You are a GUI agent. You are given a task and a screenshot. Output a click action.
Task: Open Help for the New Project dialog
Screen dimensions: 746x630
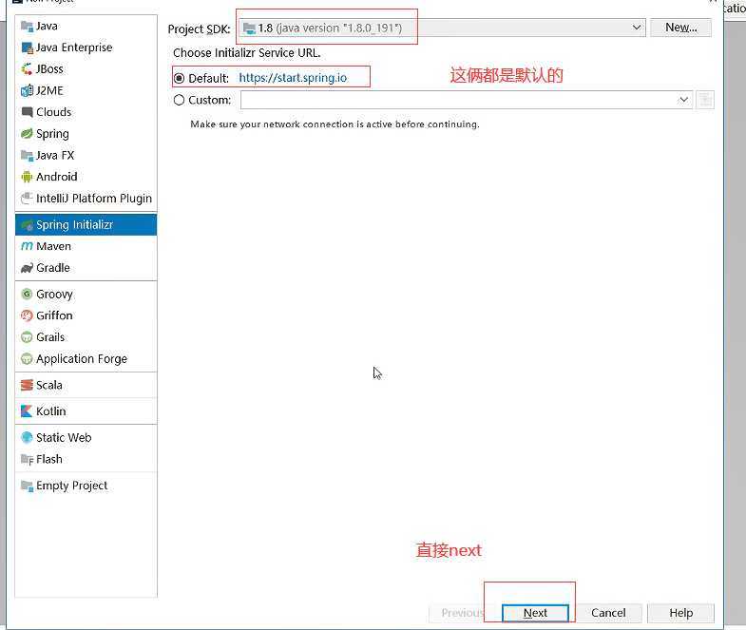pyautogui.click(x=680, y=613)
